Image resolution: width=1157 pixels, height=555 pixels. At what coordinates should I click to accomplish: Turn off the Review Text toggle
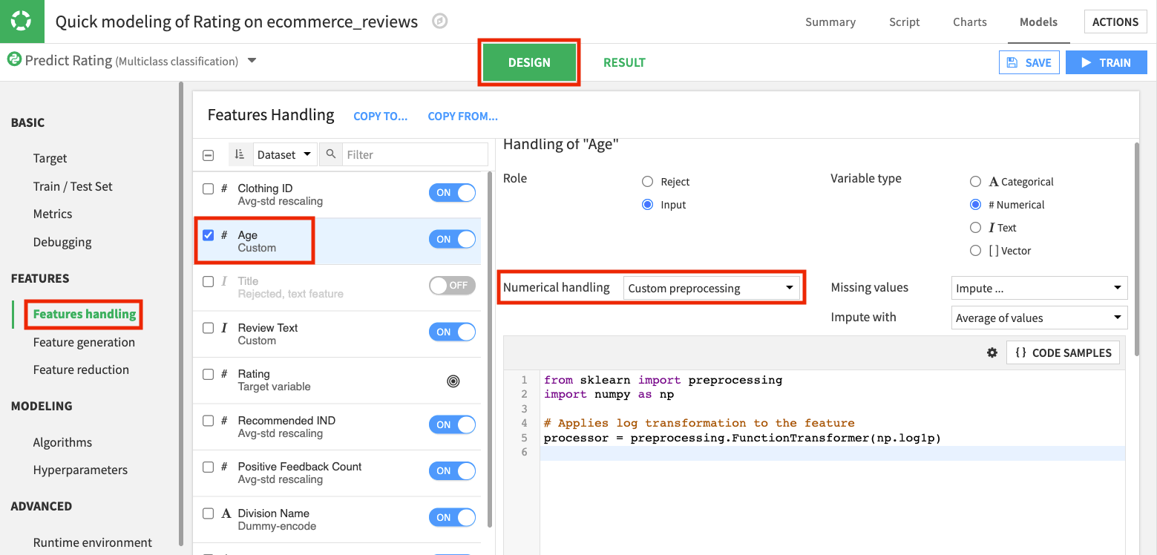click(452, 332)
